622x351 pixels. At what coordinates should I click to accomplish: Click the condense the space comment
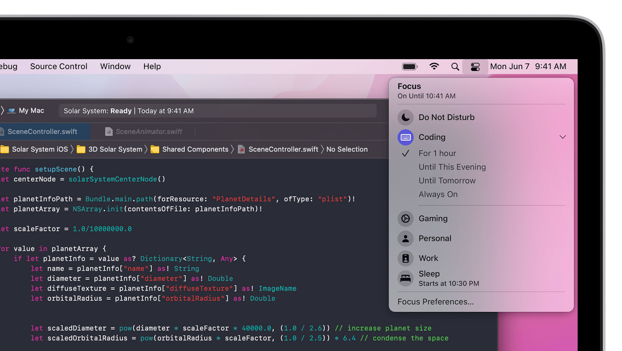404,338
